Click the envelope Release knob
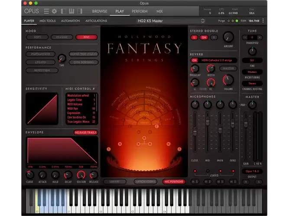The width and height of the screenshot is (289, 216). [94, 175]
